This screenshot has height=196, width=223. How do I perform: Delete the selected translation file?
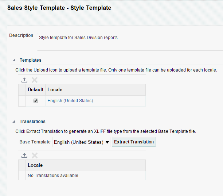[35, 155]
